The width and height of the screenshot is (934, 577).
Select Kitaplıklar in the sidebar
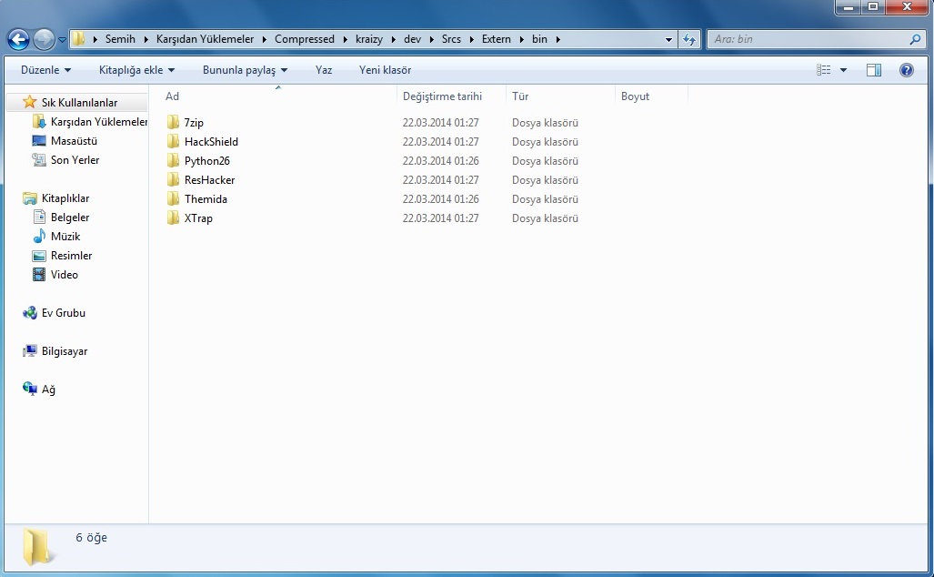pos(65,197)
